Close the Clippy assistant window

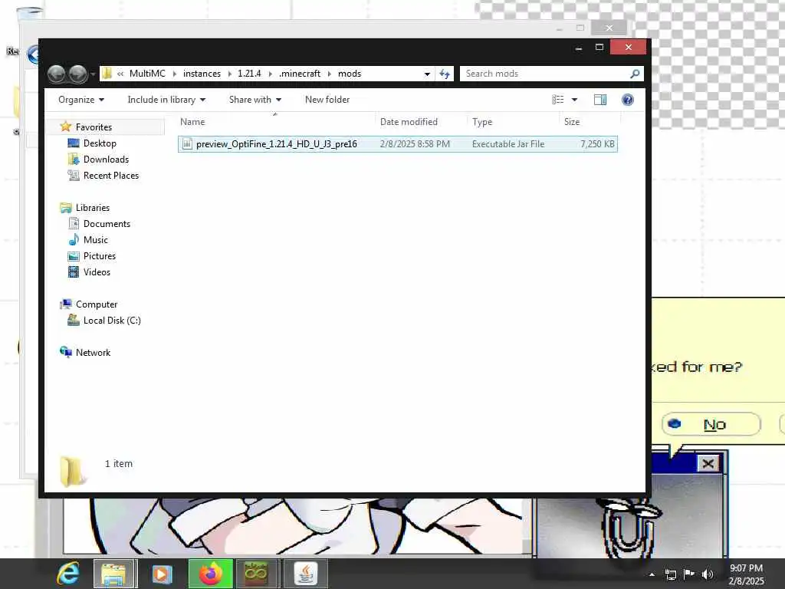click(x=708, y=463)
